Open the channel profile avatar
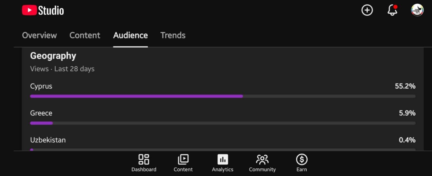 pos(417,11)
